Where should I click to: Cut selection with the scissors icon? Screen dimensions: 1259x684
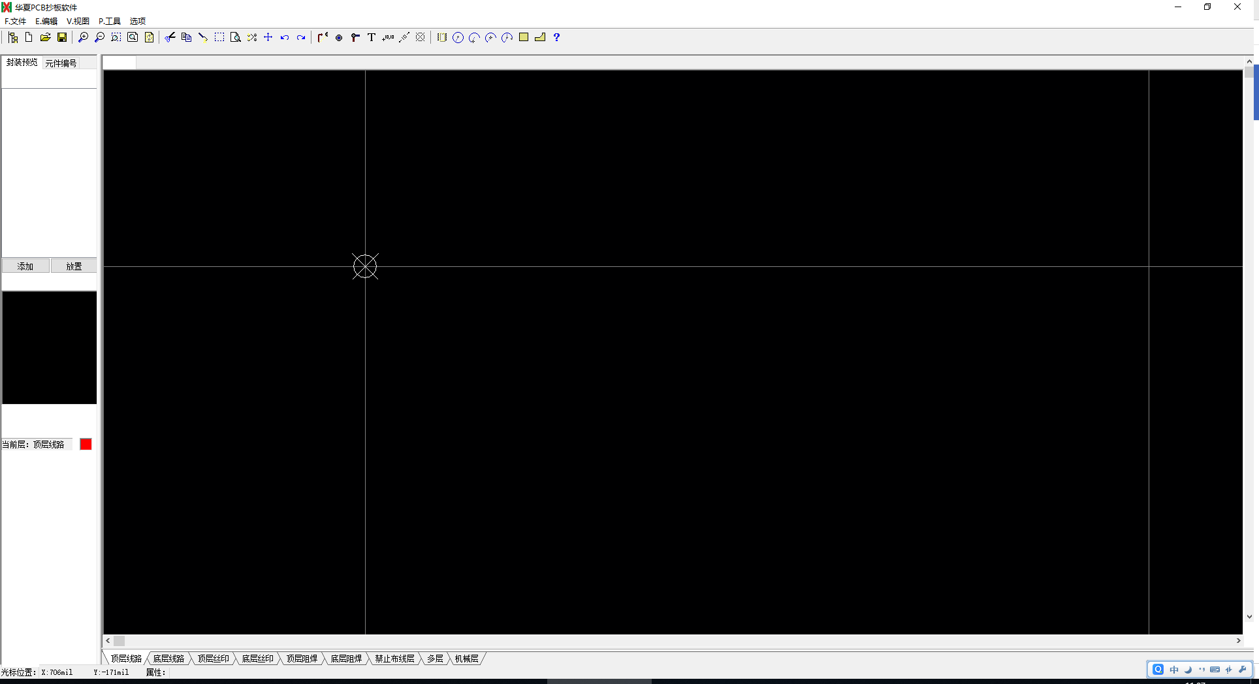170,37
